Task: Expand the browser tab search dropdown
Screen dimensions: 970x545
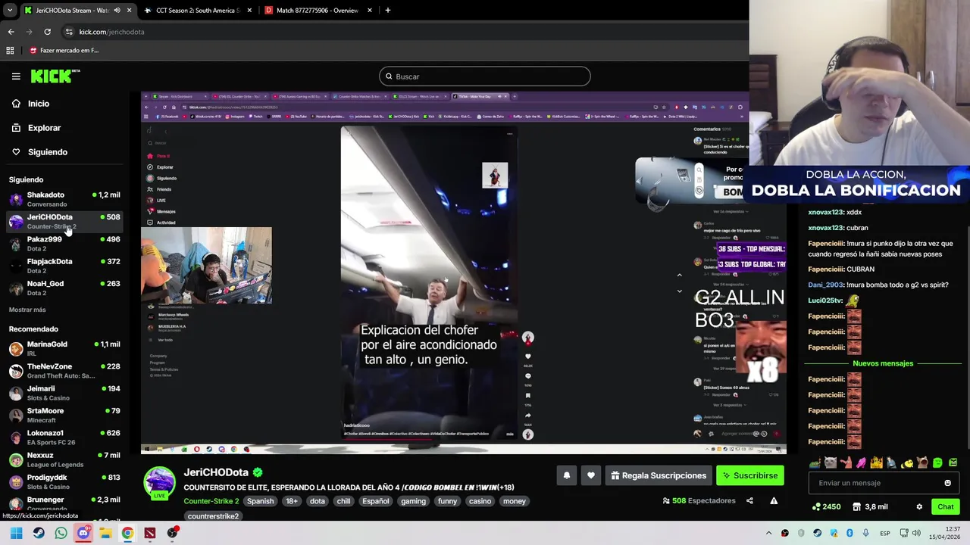Action: tap(10, 11)
